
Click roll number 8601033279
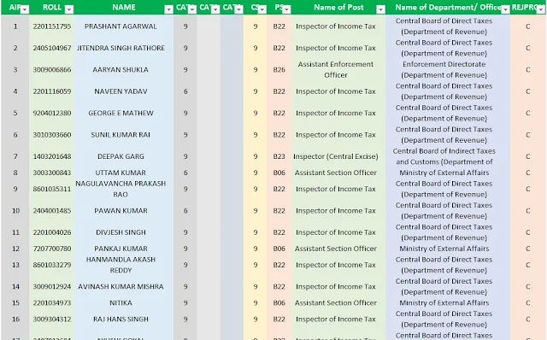point(52,265)
